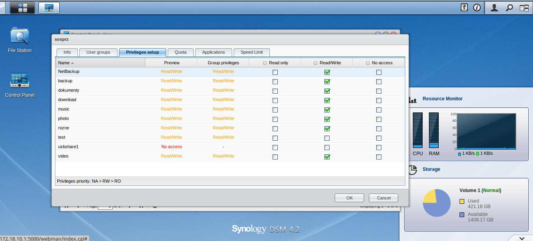The image size is (533, 241).
Task: Click Name column sort arrow
Action: (73, 63)
